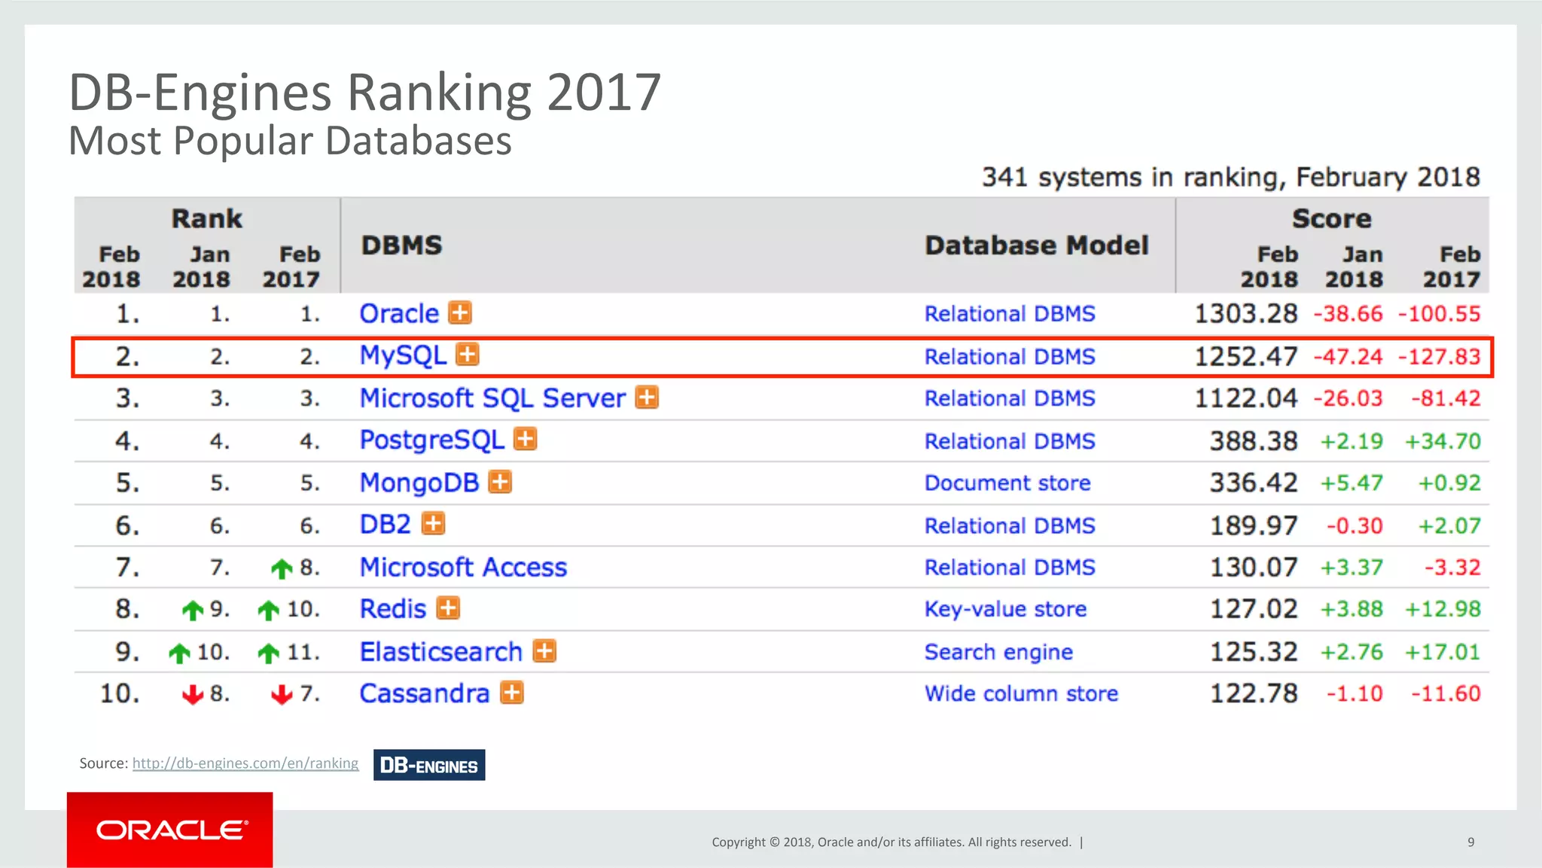Click the red down arrow beside Cassandra rank 8
The width and height of the screenshot is (1542, 868).
(x=193, y=694)
